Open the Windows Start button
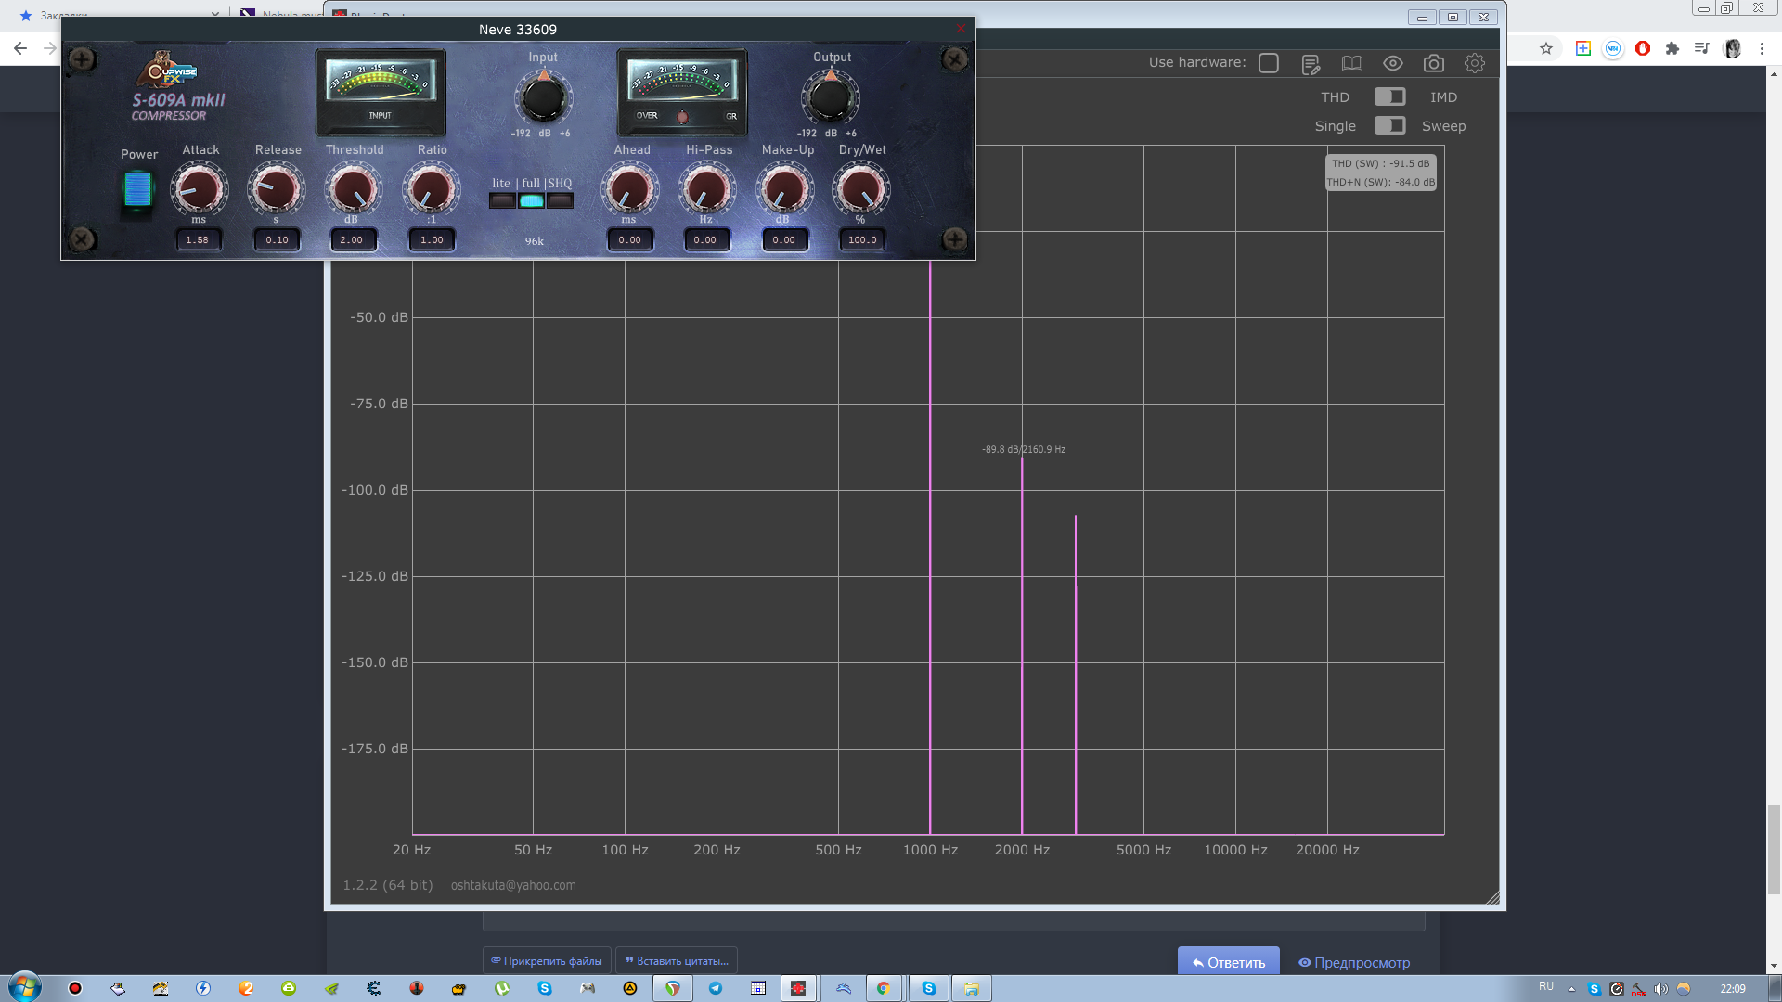The height and width of the screenshot is (1002, 1782). (25, 987)
